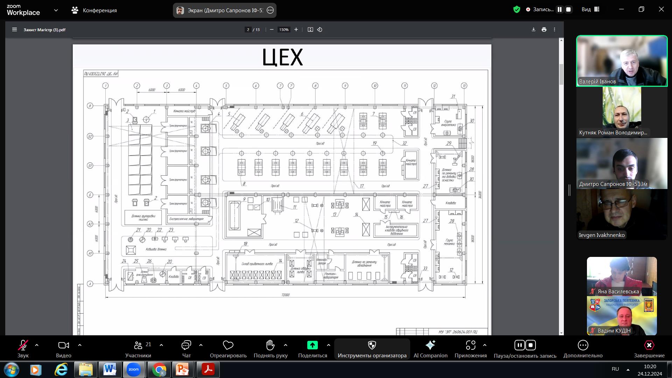672x378 pixels.
Task: Rotate the PDF page counterclockwise
Action: point(320,30)
